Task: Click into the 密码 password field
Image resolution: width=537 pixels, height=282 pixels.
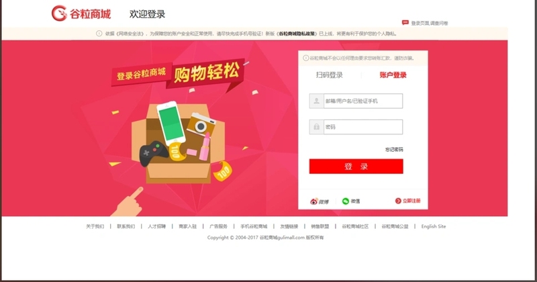Action: pos(363,127)
